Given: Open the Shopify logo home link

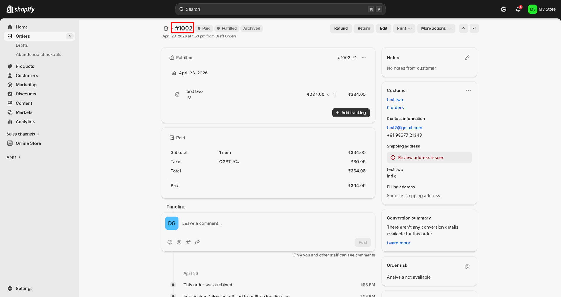Looking at the screenshot, I should click(20, 9).
